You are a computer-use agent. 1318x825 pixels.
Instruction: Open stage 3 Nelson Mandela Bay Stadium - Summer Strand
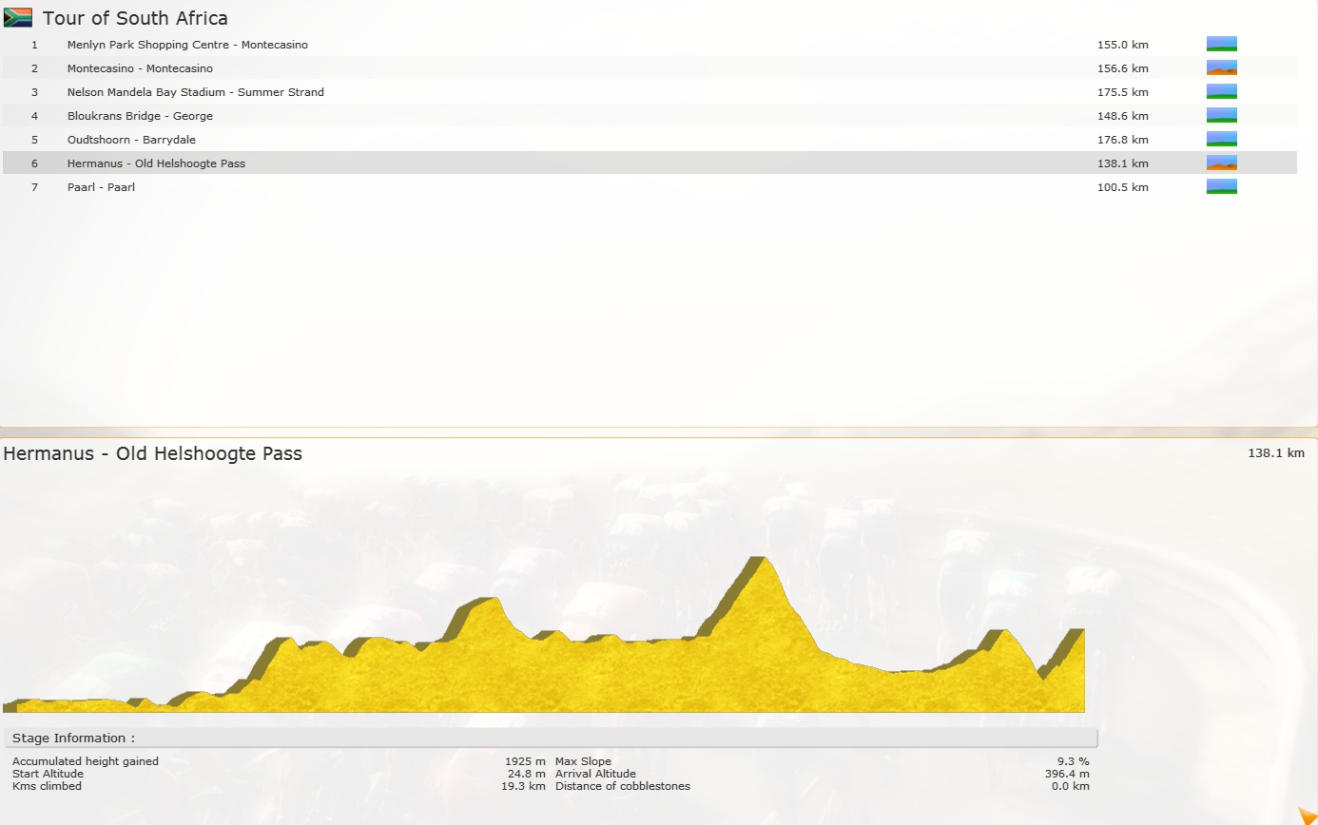point(195,92)
